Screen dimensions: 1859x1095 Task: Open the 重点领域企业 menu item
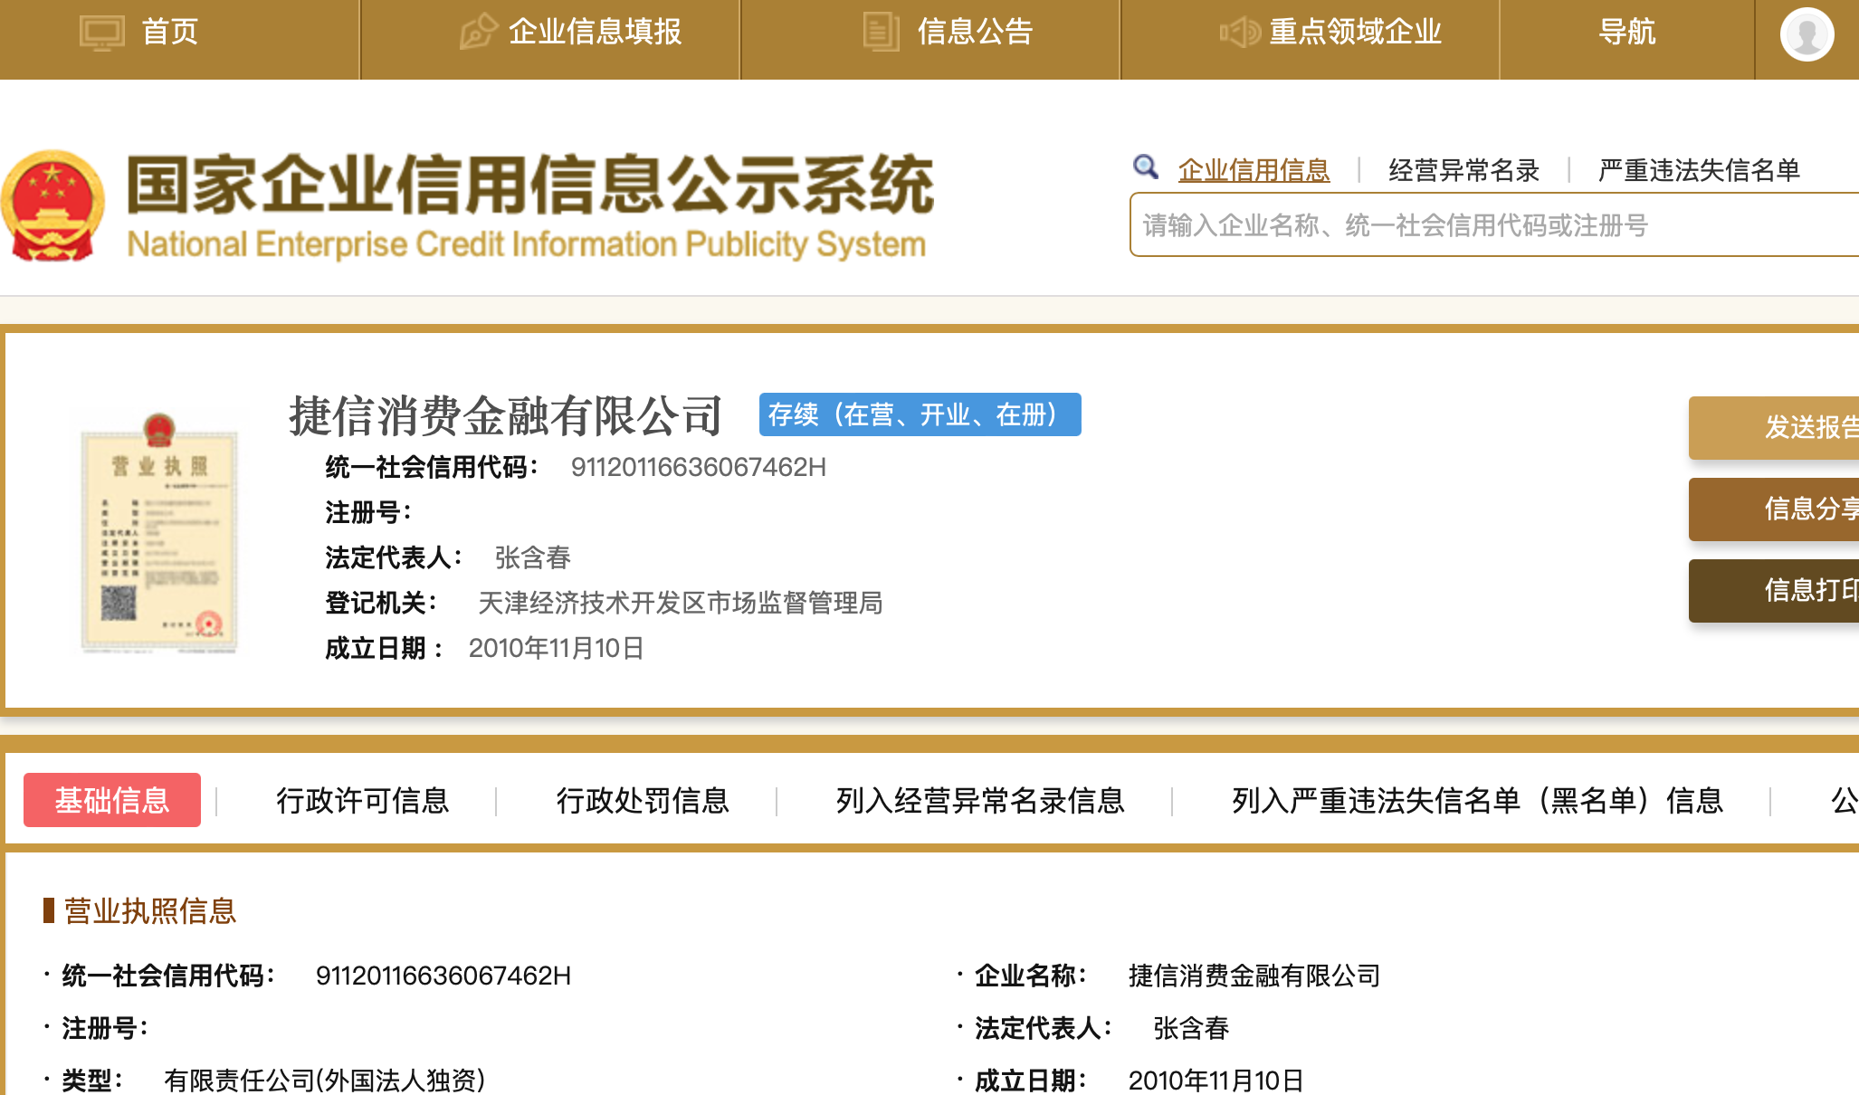pos(1355,32)
